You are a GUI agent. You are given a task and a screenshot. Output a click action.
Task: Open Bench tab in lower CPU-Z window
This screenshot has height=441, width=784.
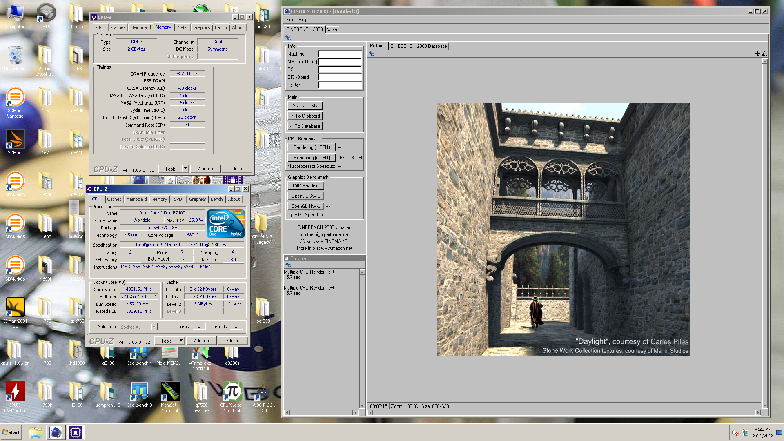point(217,199)
